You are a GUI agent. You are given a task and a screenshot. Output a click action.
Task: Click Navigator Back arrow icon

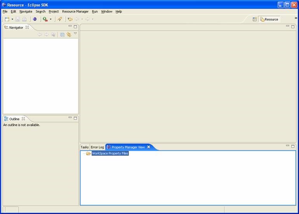click(40, 35)
